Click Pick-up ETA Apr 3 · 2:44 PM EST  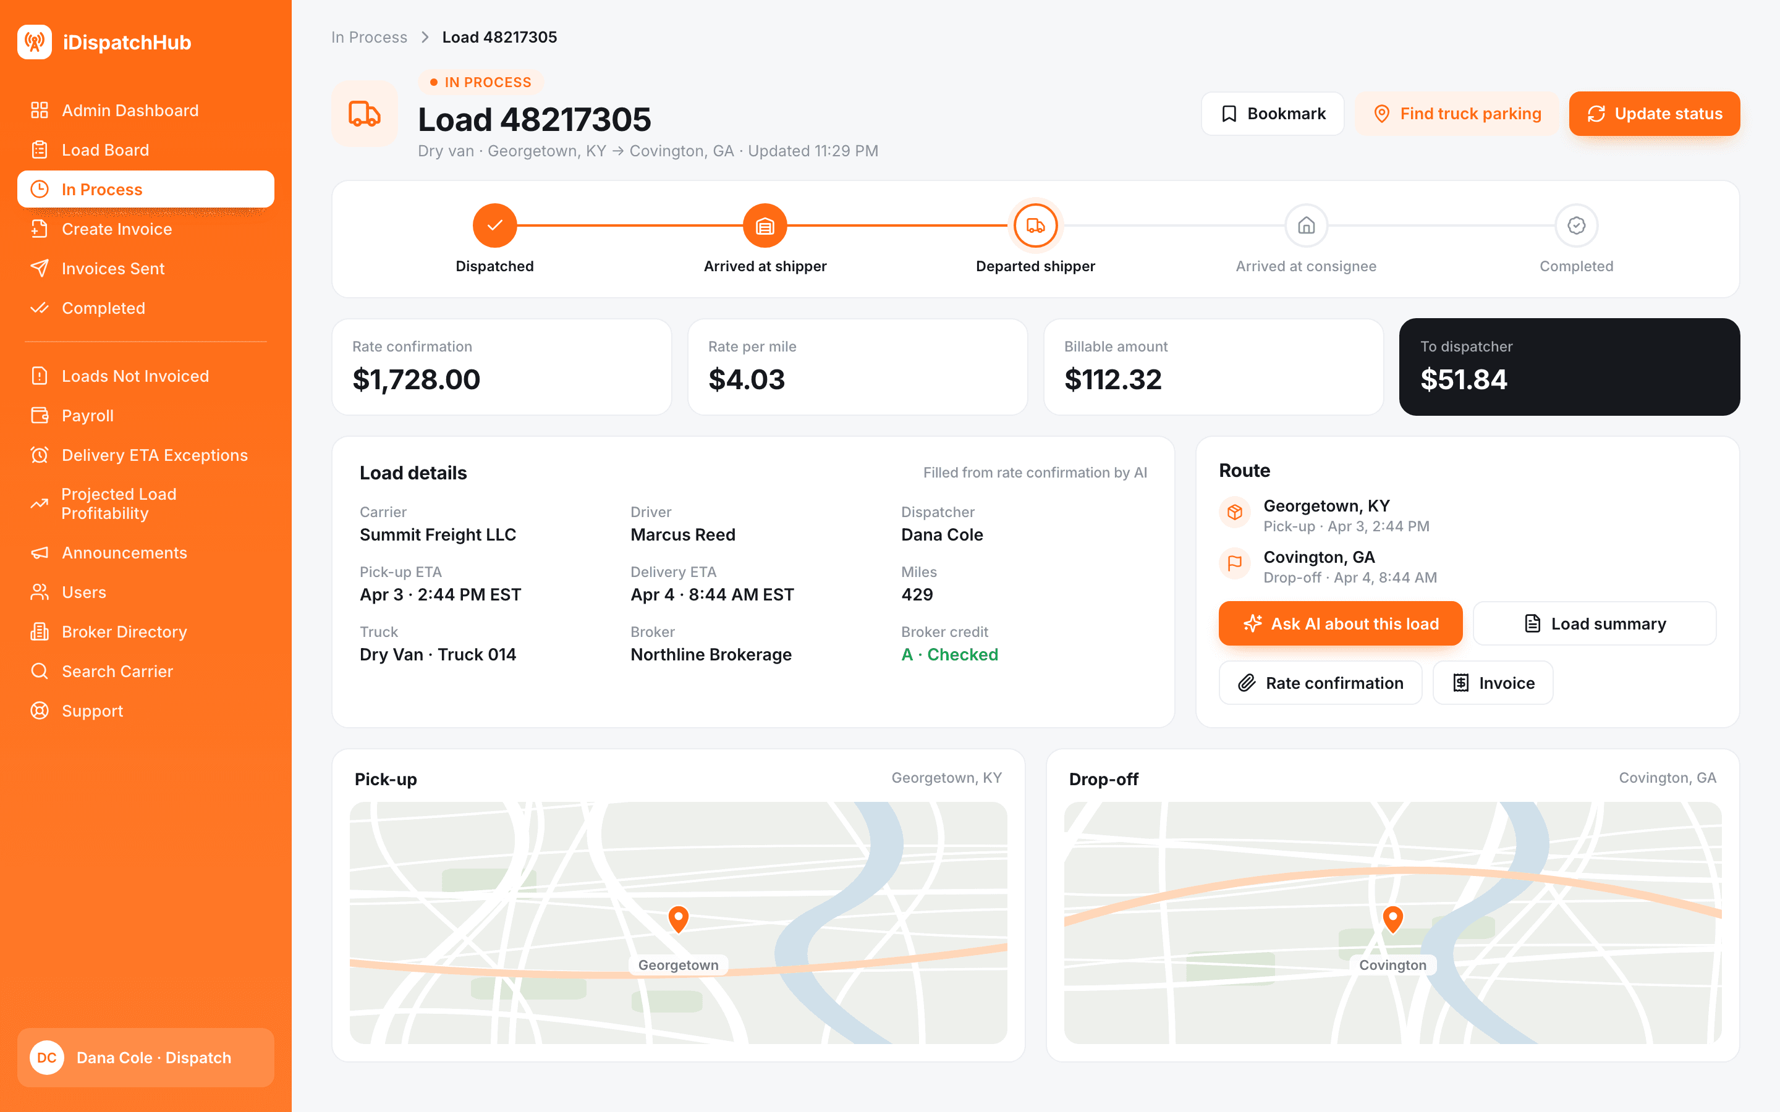[x=441, y=594]
